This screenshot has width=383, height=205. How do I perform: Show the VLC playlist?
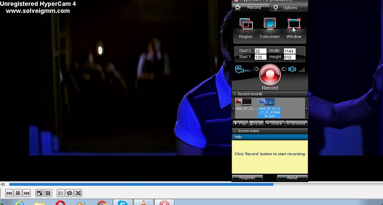pos(61,193)
